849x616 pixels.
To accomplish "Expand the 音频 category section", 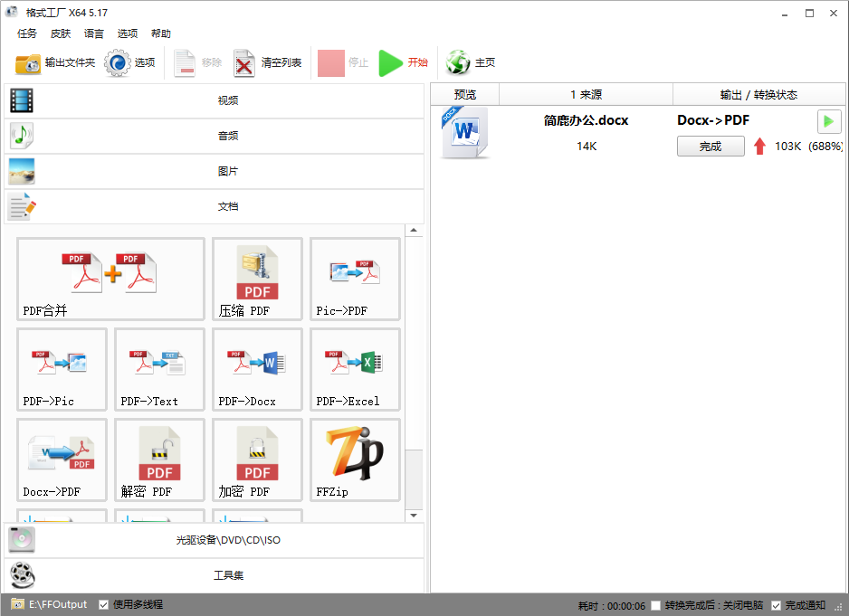I will pos(214,136).
